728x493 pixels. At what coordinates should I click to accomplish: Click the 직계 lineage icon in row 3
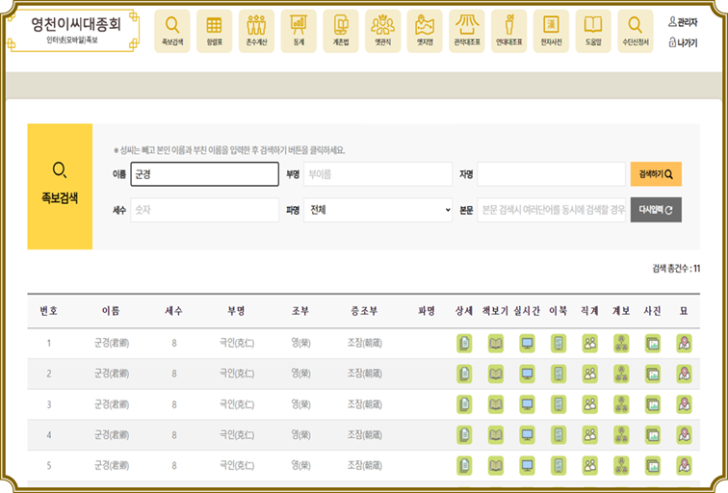(590, 404)
